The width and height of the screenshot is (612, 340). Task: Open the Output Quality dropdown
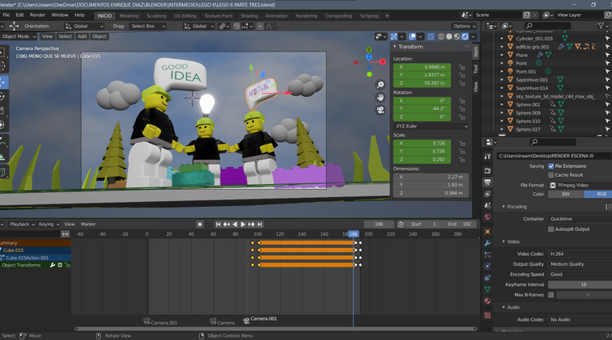pos(580,264)
